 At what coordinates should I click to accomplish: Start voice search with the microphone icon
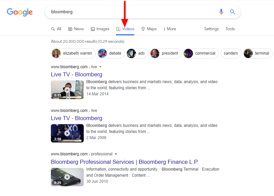tap(221, 12)
